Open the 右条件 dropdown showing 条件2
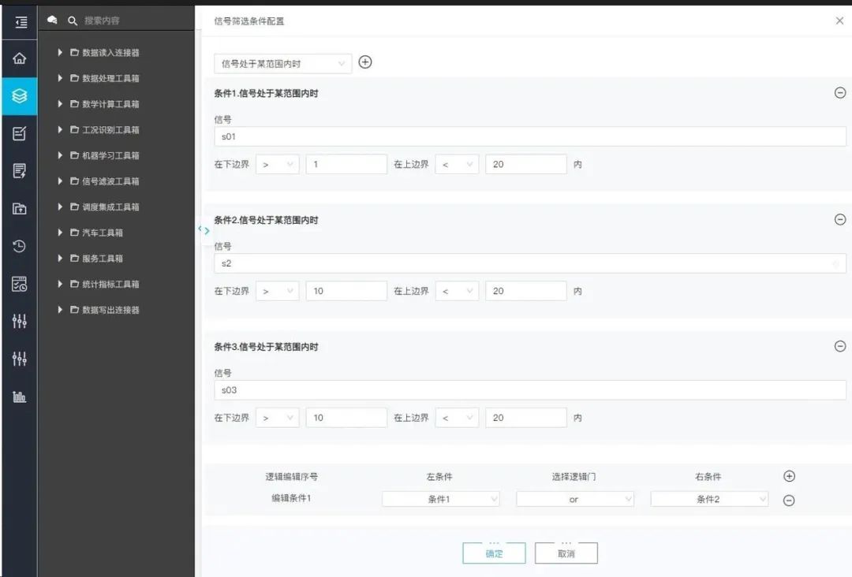Image resolution: width=852 pixels, height=577 pixels. click(709, 499)
